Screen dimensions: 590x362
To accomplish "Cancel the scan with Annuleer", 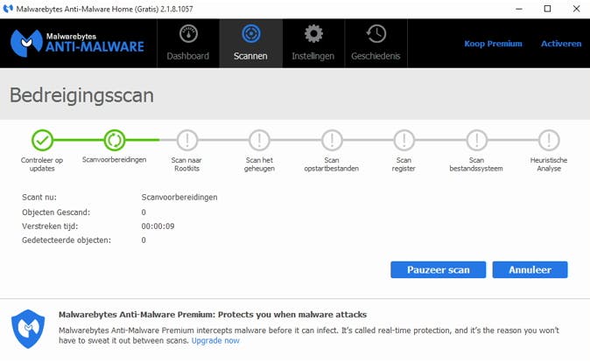I will pyautogui.click(x=530, y=270).
